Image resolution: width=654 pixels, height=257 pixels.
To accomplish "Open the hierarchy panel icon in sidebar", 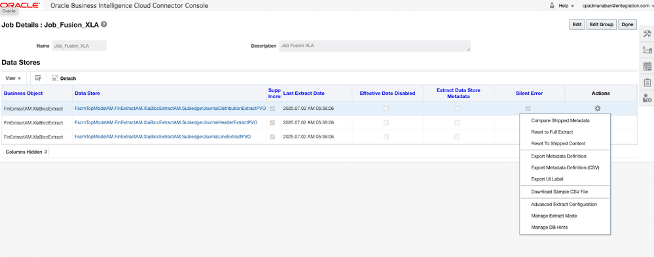I will coord(647,50).
